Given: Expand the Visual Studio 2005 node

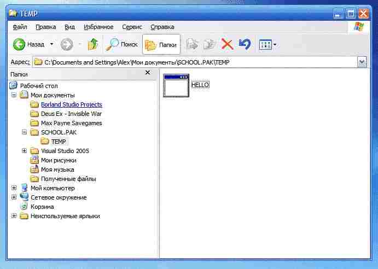Looking at the screenshot, I should pyautogui.click(x=24, y=151).
